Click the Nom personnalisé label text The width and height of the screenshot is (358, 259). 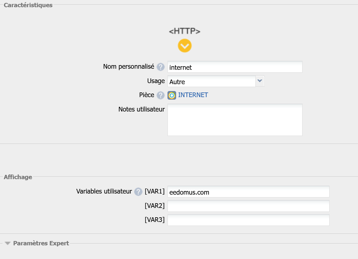(129, 67)
